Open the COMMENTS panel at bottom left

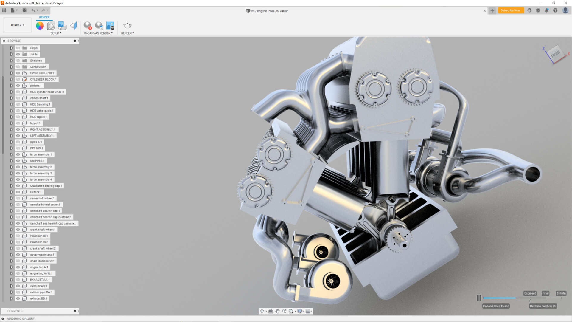pyautogui.click(x=14, y=311)
